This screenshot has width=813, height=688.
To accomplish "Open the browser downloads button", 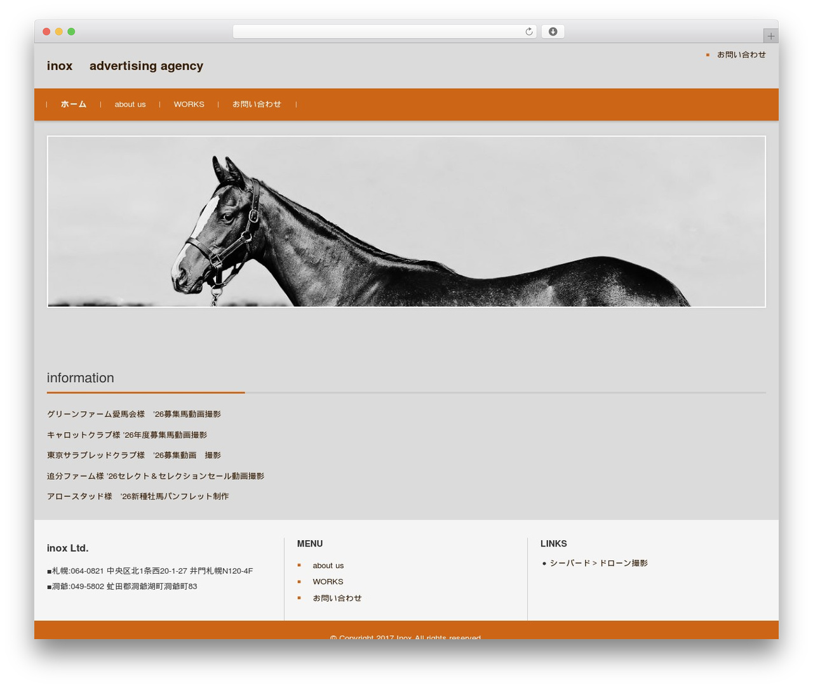I will (x=553, y=32).
